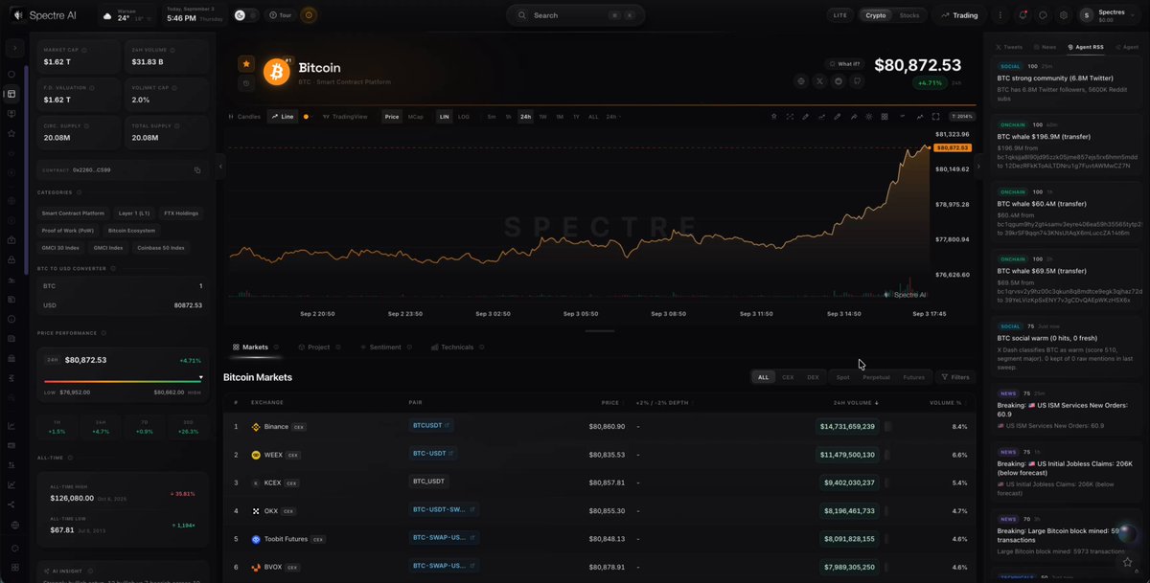
Task: Open the BTCUSDT pair link for Binance
Action: [x=431, y=426]
